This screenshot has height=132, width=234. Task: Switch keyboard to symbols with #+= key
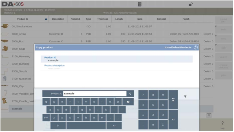click(46, 118)
